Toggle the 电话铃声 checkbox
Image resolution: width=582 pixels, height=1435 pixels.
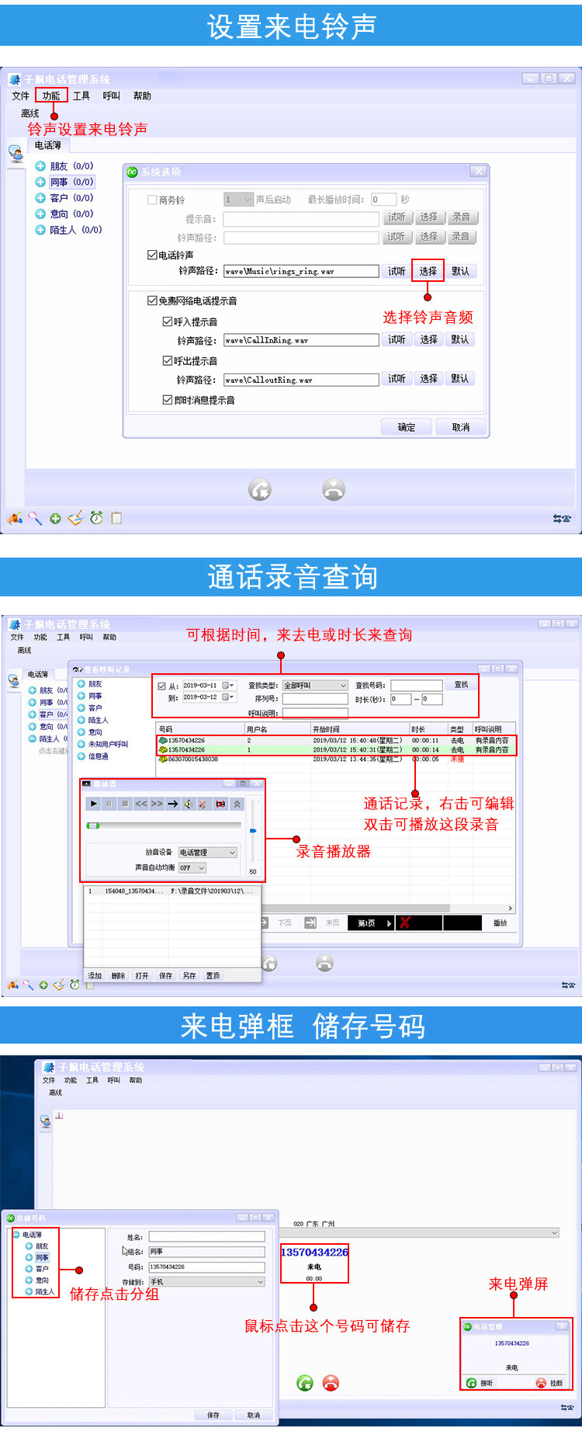(x=153, y=255)
